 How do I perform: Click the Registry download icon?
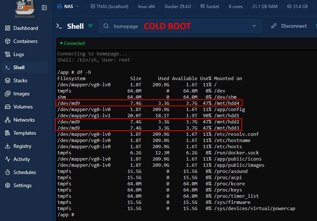coord(8,146)
